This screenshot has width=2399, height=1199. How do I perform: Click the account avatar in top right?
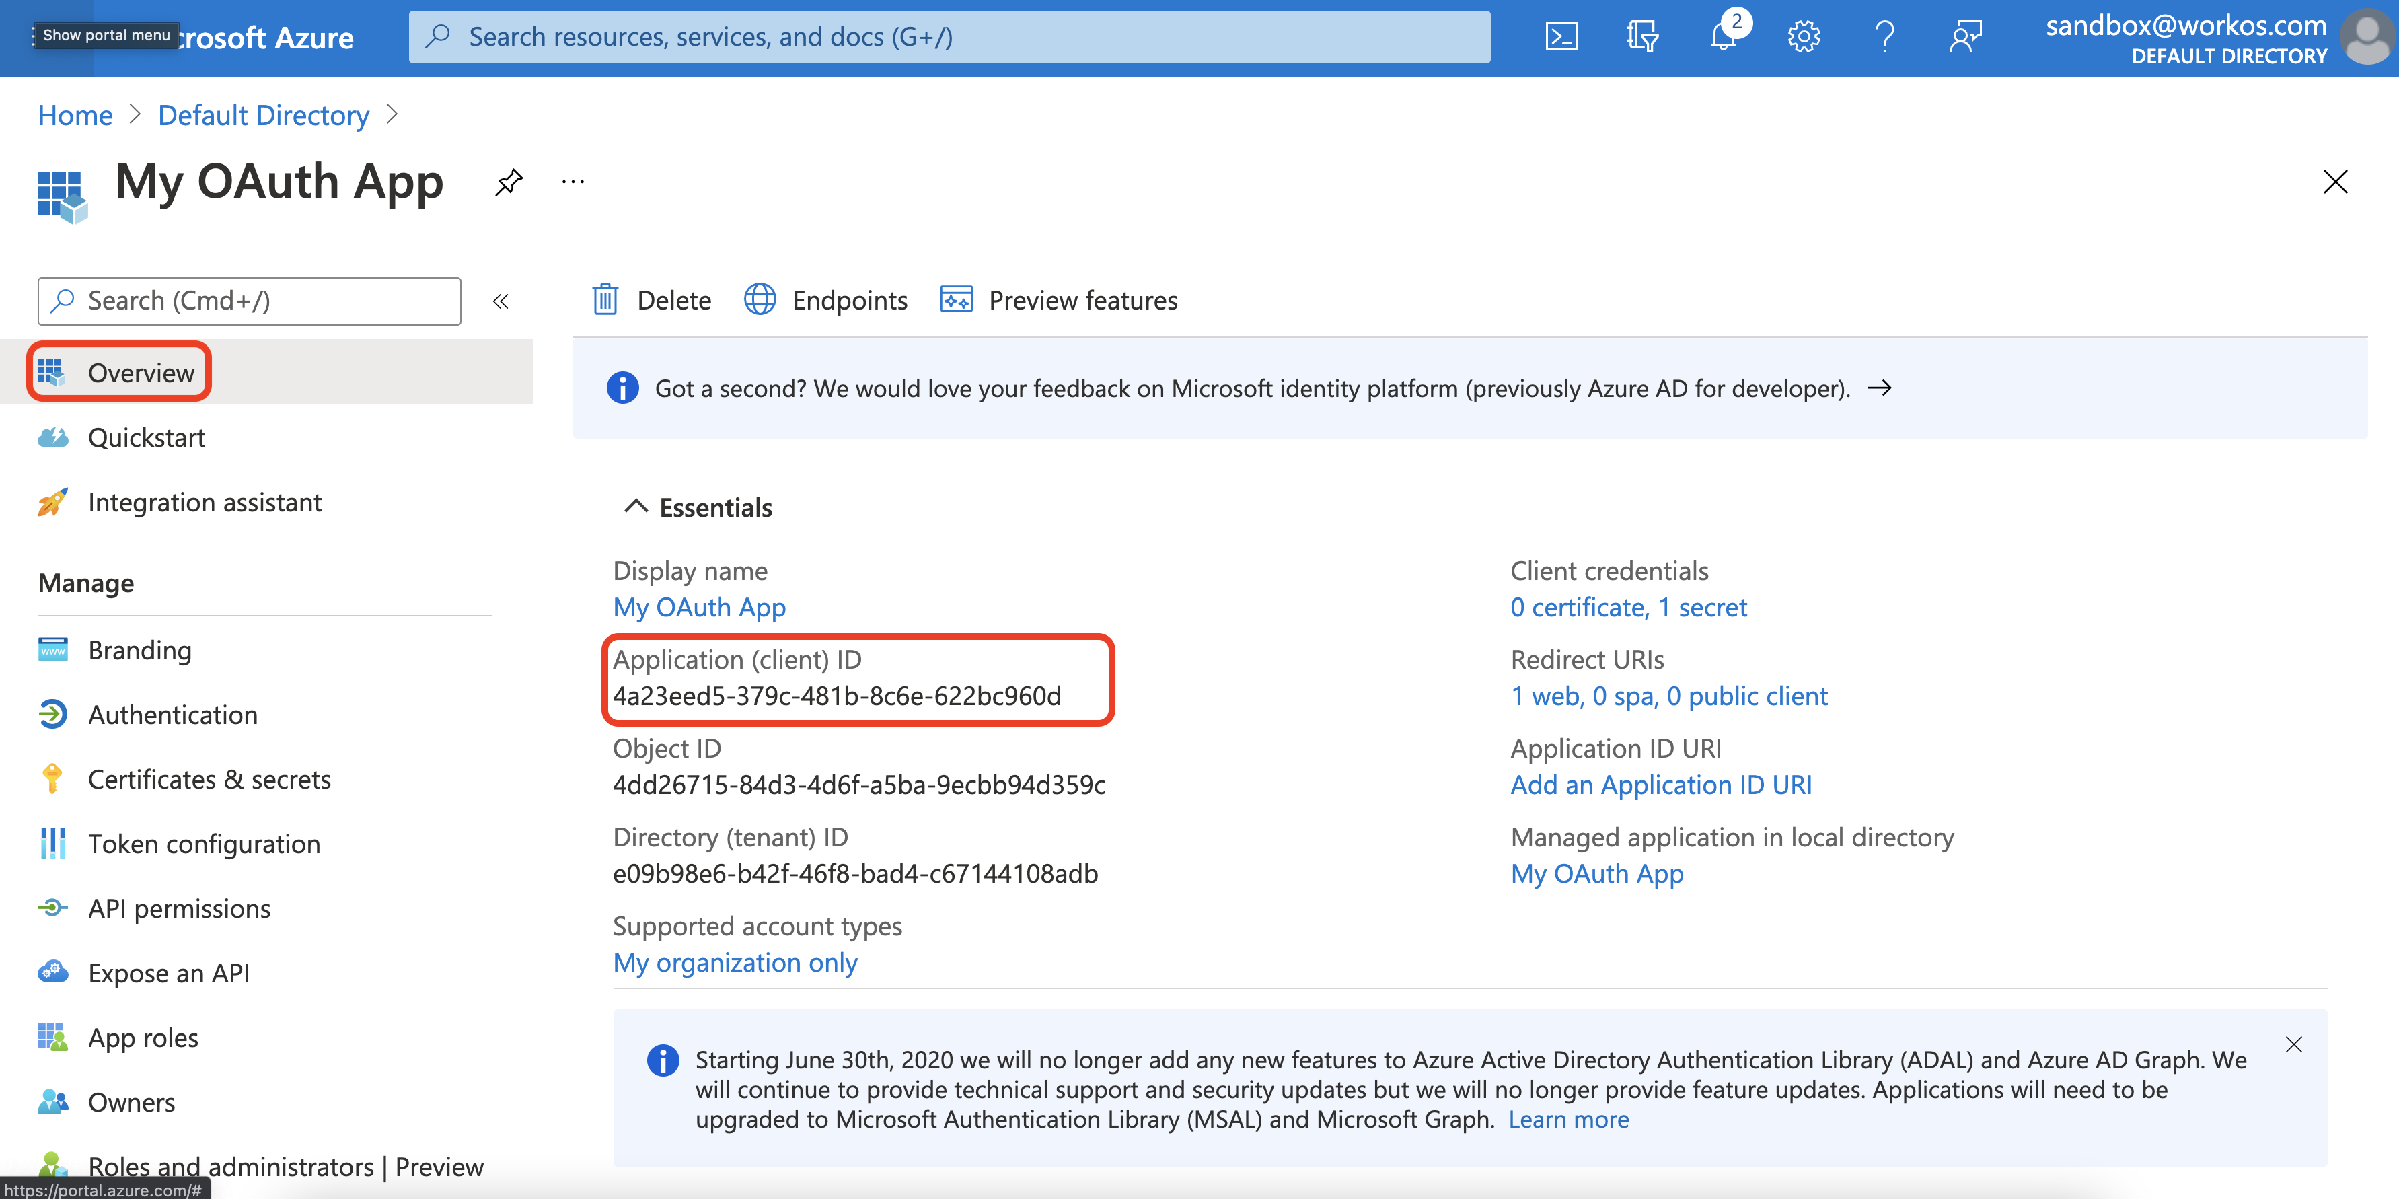point(2368,37)
